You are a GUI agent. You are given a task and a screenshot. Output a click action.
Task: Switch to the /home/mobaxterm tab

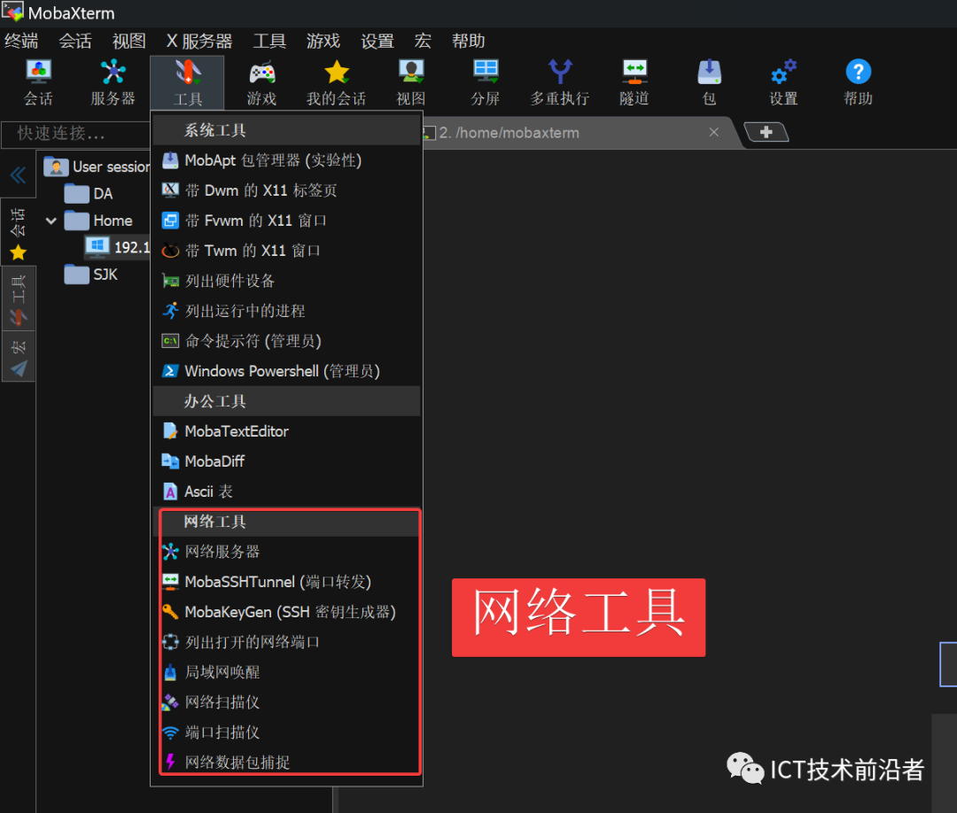pos(509,132)
